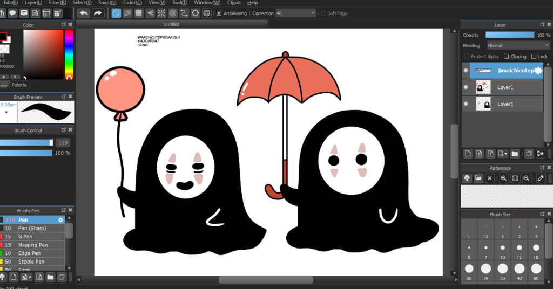
Task: Undock the Color panel
Action: point(64,25)
